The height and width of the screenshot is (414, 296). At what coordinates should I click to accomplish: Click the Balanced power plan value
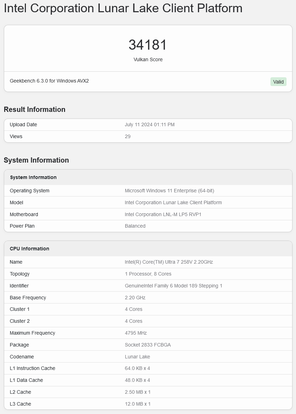pyautogui.click(x=135, y=226)
